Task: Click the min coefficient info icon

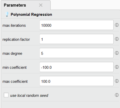Action: coord(117,67)
